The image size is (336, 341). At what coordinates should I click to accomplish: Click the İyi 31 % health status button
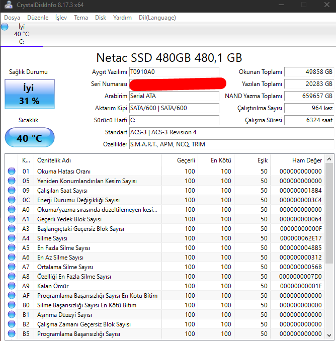pyautogui.click(x=29, y=94)
